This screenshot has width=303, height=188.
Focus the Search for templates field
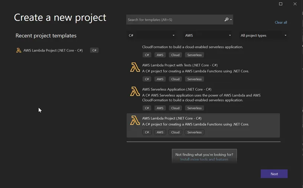tap(175, 20)
